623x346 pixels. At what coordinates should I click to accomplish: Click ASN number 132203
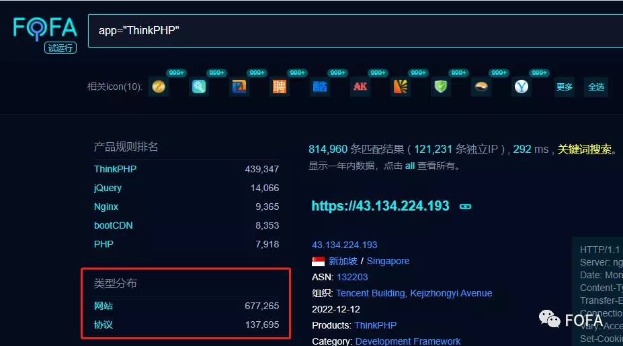[x=352, y=277]
